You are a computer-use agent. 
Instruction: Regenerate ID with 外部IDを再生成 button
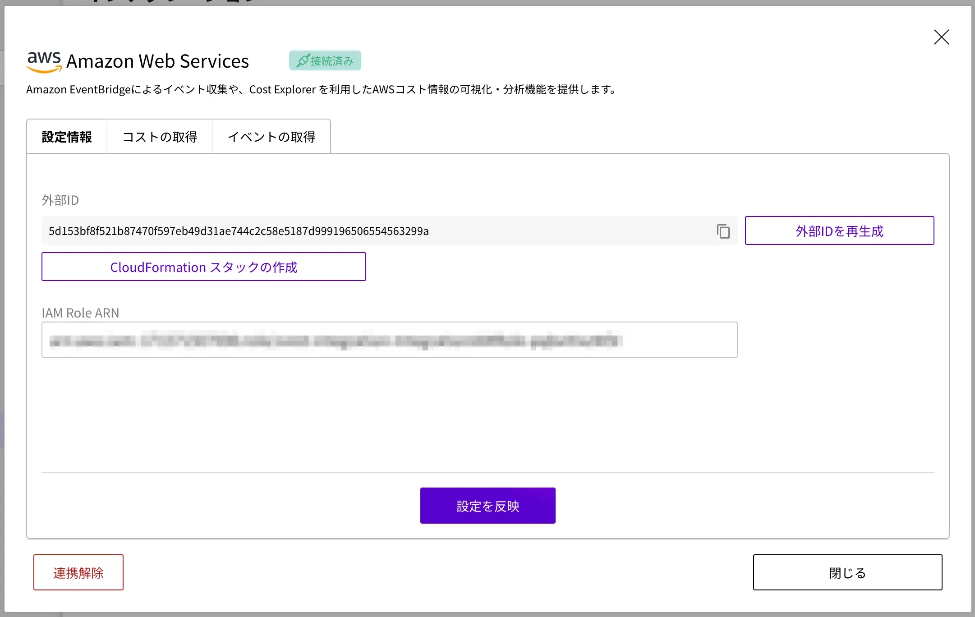(839, 231)
